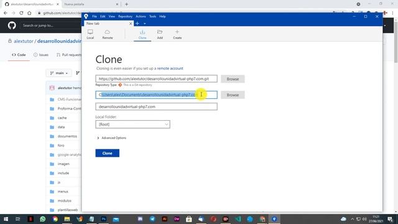Switch to the Nueva pestaña Chrome tab
Image resolution: width=398 pixels, height=224 pixels.
(90, 4)
